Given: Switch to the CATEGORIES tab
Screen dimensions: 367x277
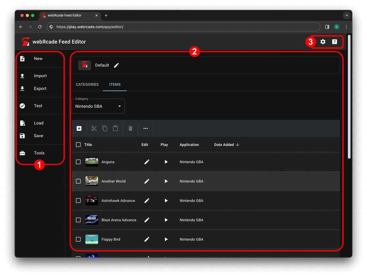Looking at the screenshot, I should [87, 85].
